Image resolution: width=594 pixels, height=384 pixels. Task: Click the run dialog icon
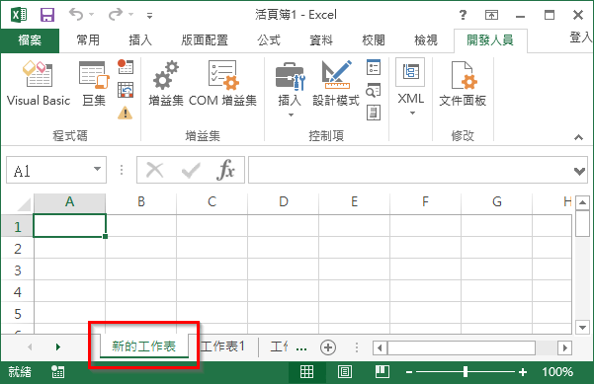(374, 113)
